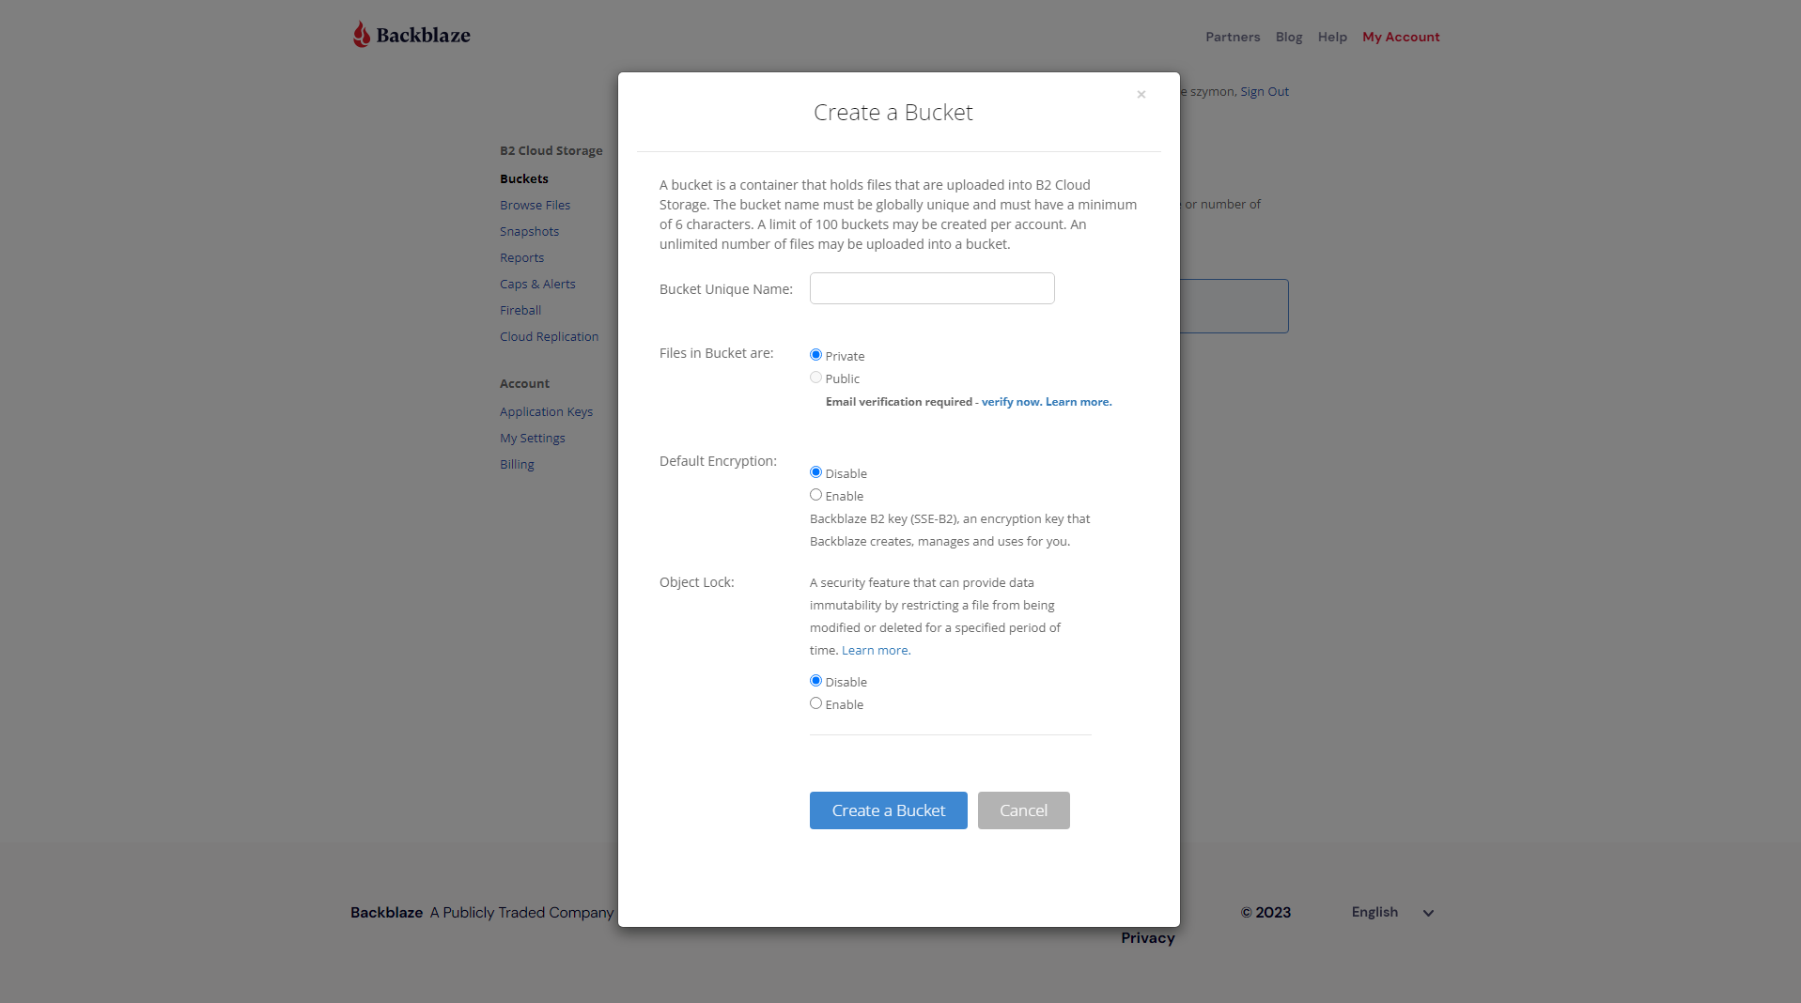The height and width of the screenshot is (1003, 1801).
Task: Select Disable for Object Lock
Action: point(815,681)
